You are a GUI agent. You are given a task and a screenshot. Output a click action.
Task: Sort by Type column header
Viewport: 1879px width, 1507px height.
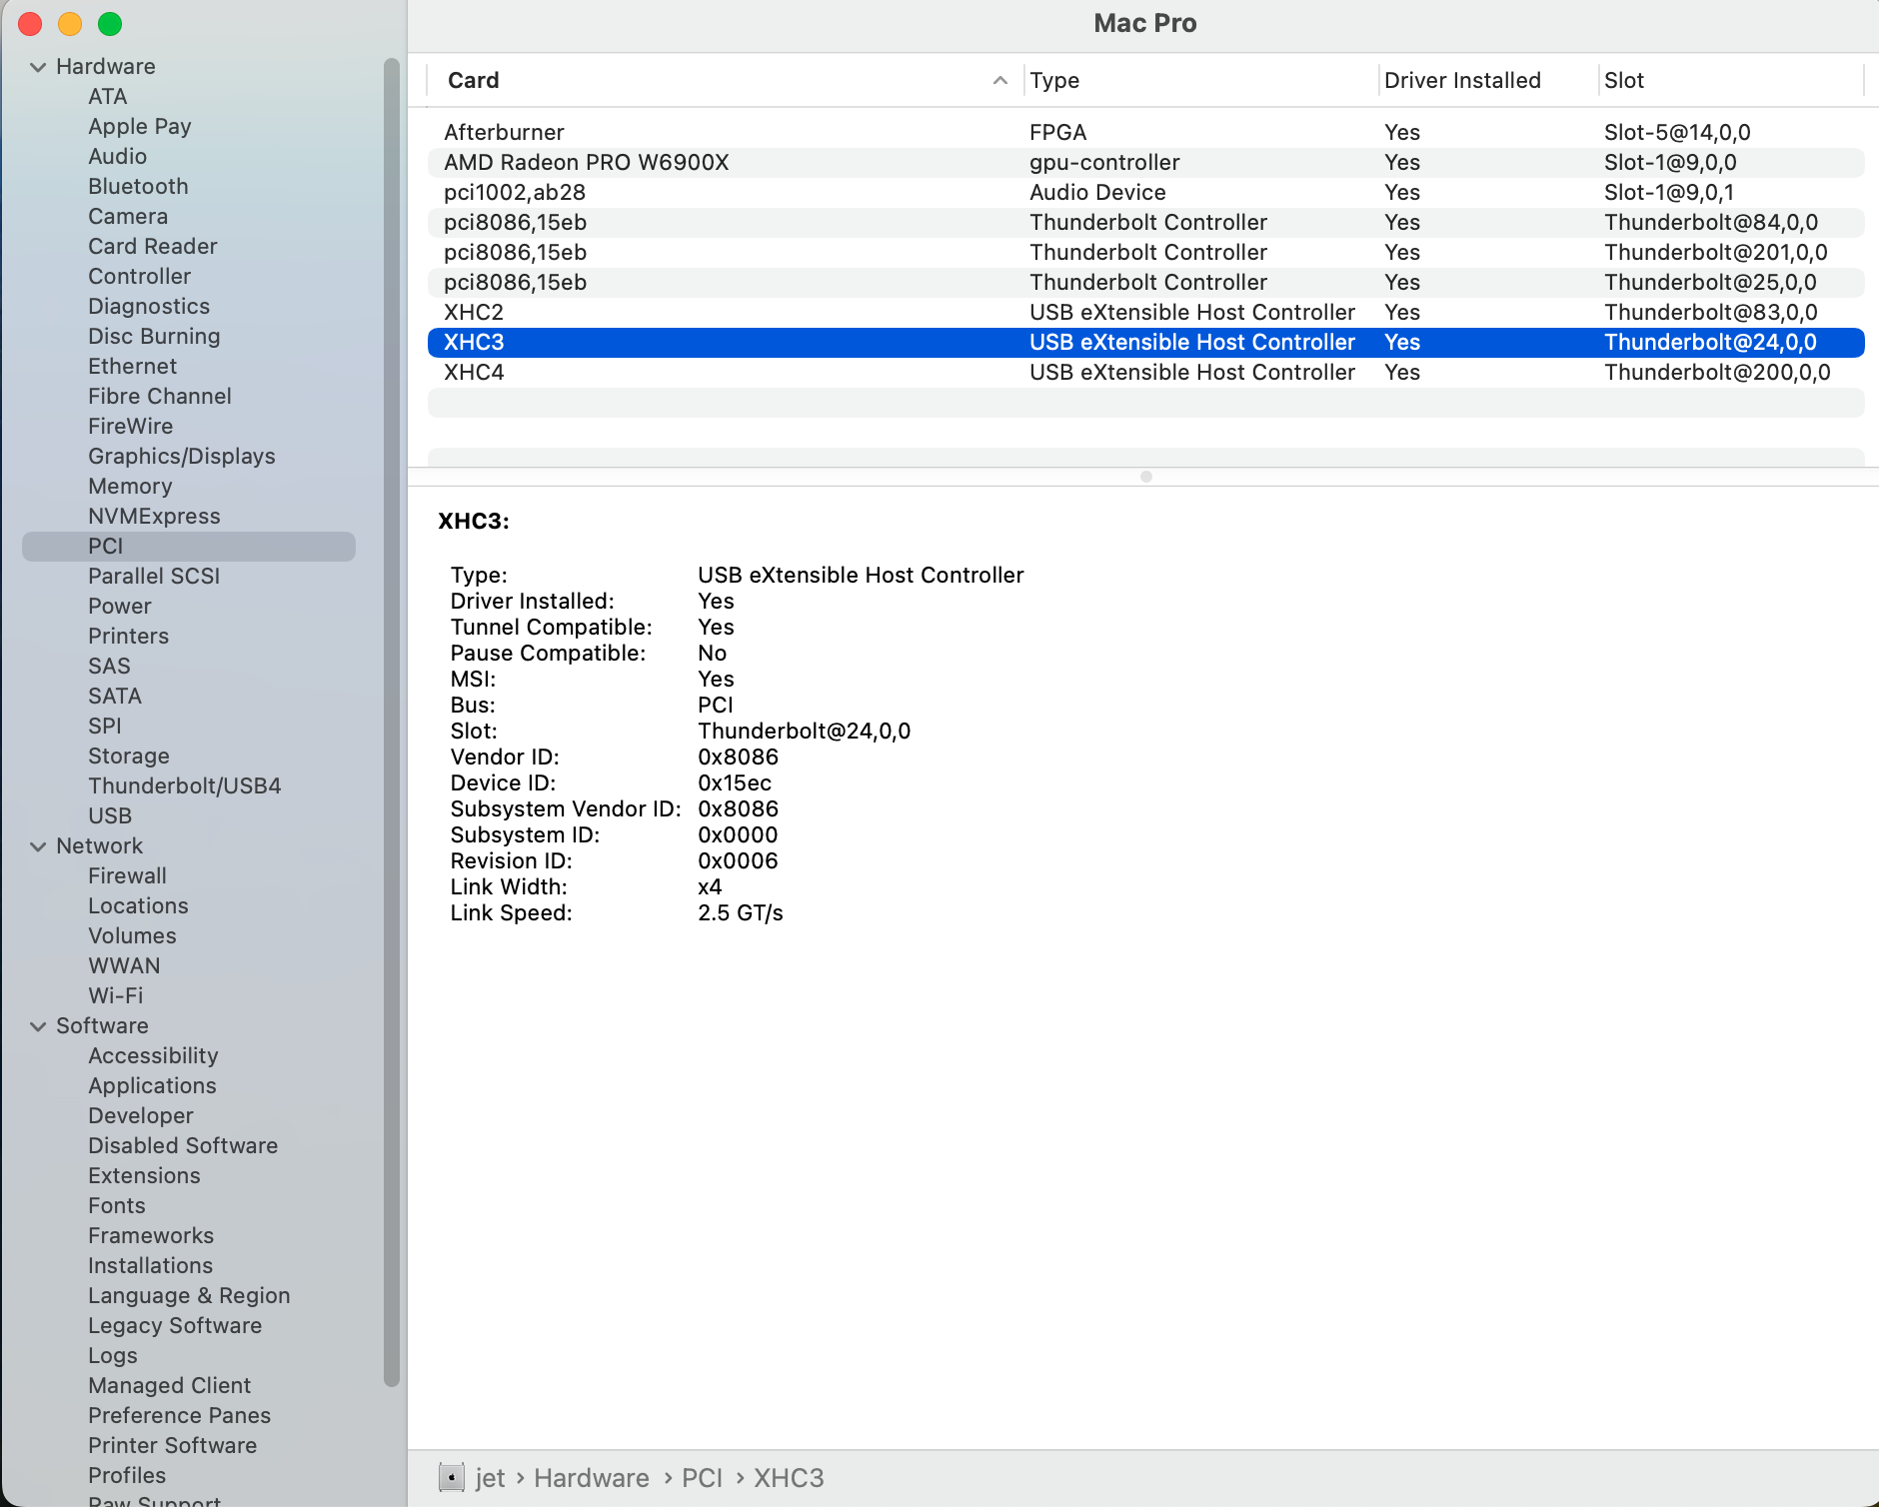tap(1054, 80)
